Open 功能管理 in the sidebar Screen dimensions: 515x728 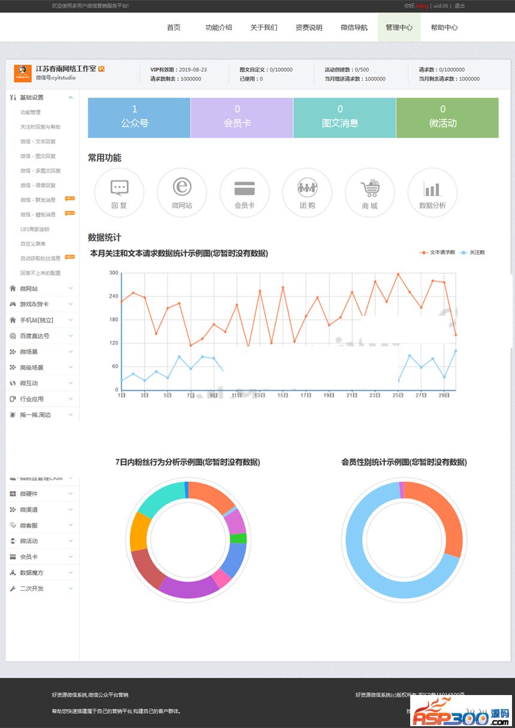31,112
